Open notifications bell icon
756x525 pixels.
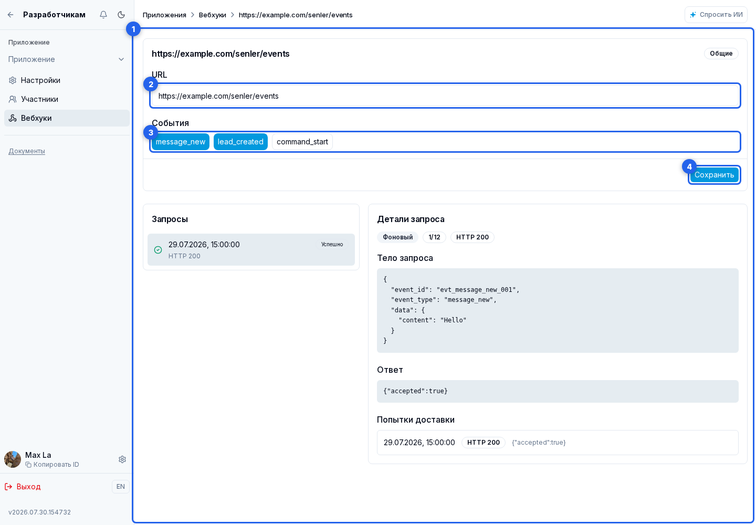click(103, 15)
